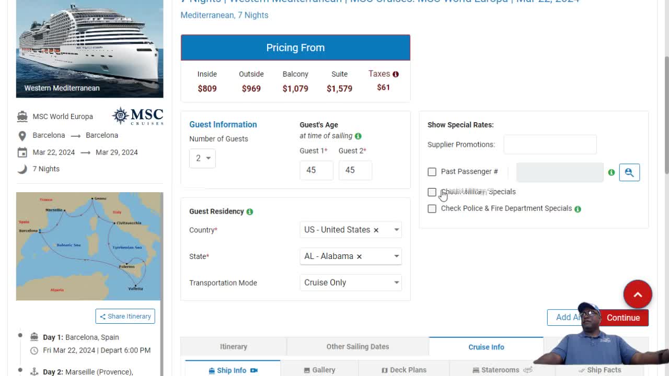The image size is (669, 376).
Task: Click the Day 1 ship icon in itinerary
Action: 34,337
